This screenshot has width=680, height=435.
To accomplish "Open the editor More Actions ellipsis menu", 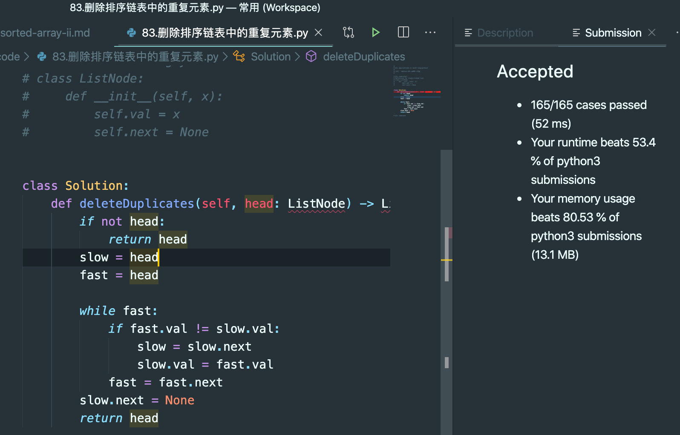I will pyautogui.click(x=430, y=32).
